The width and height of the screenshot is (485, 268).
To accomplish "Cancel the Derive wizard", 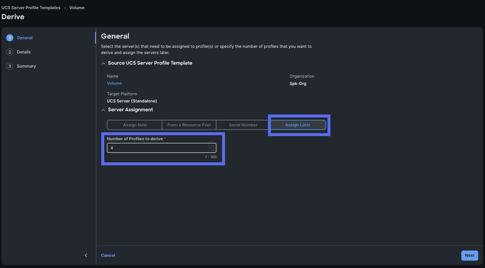I will pos(108,255).
